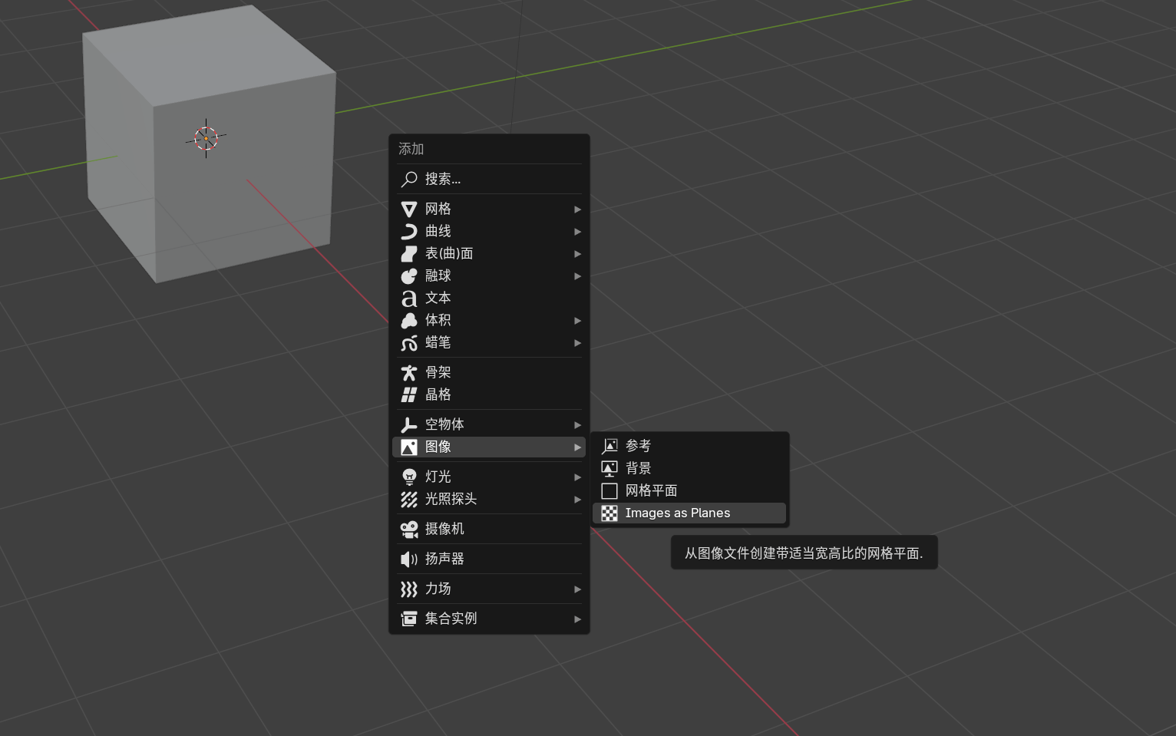Screen dimensions: 1176x736
Task: Click the Images as Planes checkerboard icon
Action: [609, 513]
